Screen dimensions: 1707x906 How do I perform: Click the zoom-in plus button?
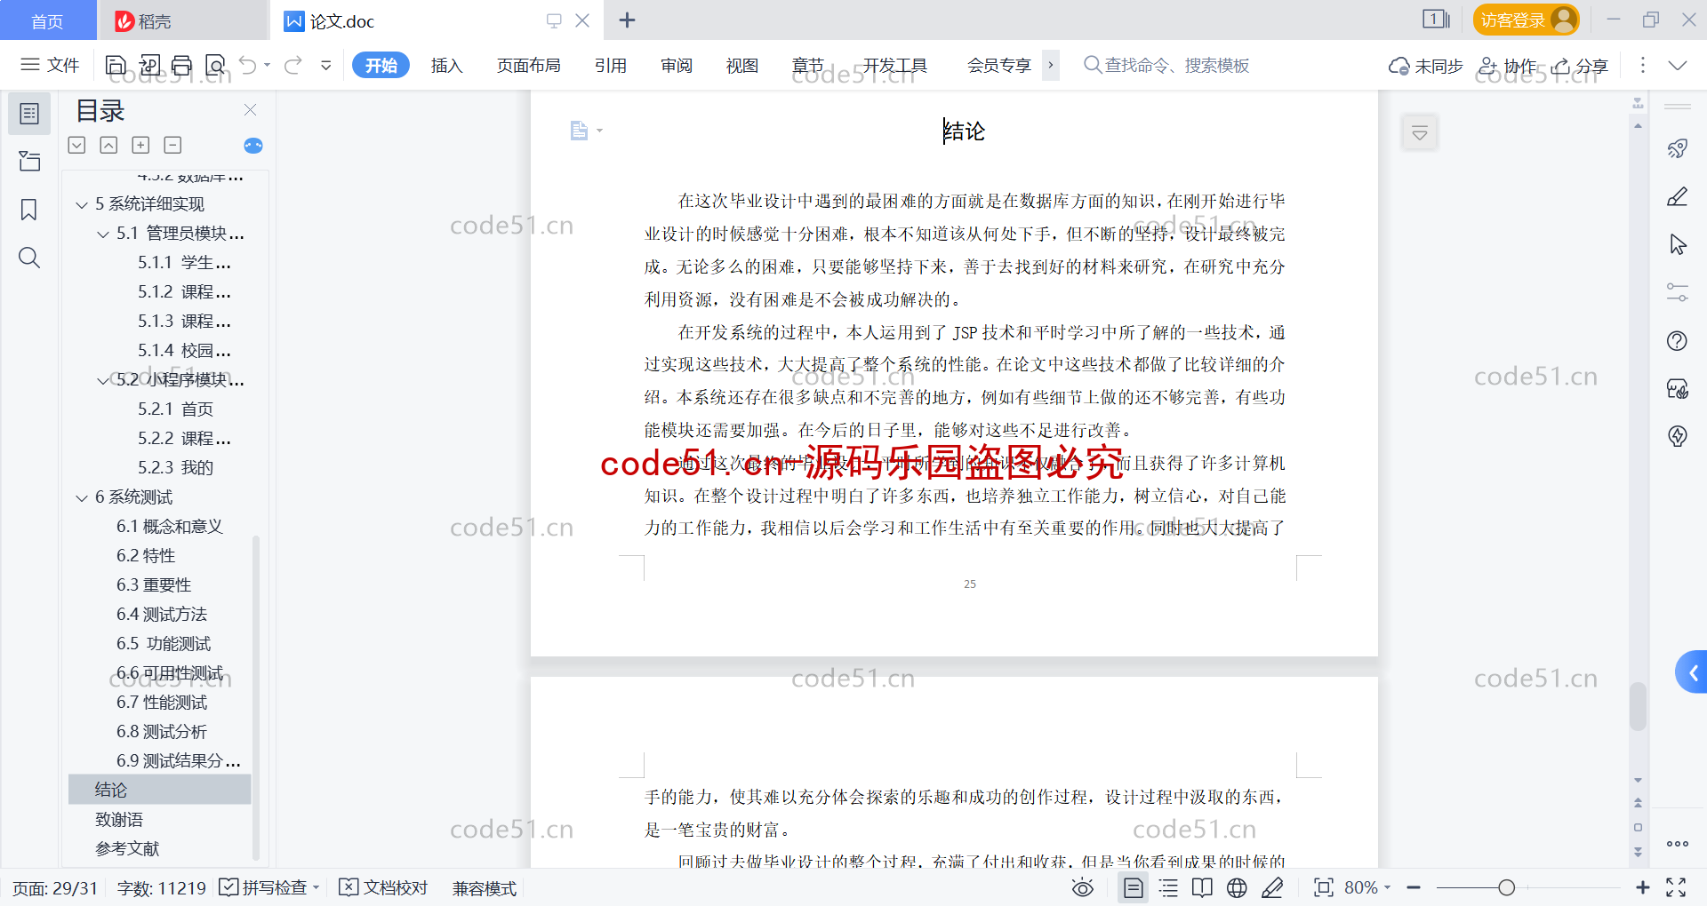click(x=1642, y=888)
